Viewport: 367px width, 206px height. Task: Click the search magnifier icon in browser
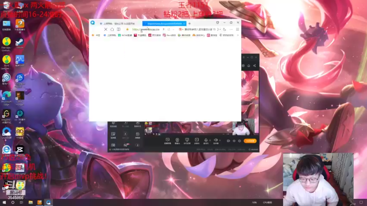(x=214, y=29)
